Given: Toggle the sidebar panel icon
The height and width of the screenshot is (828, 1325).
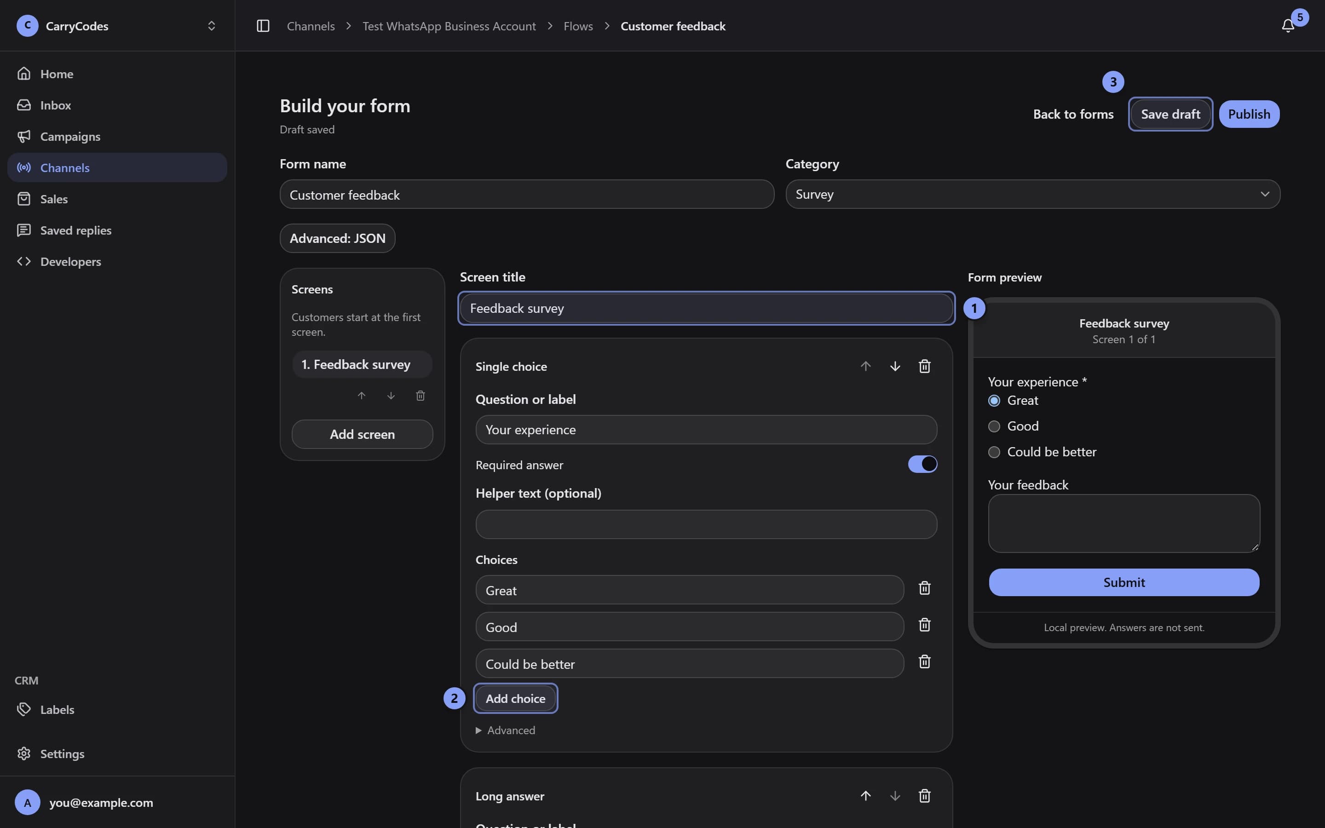Looking at the screenshot, I should pyautogui.click(x=263, y=26).
